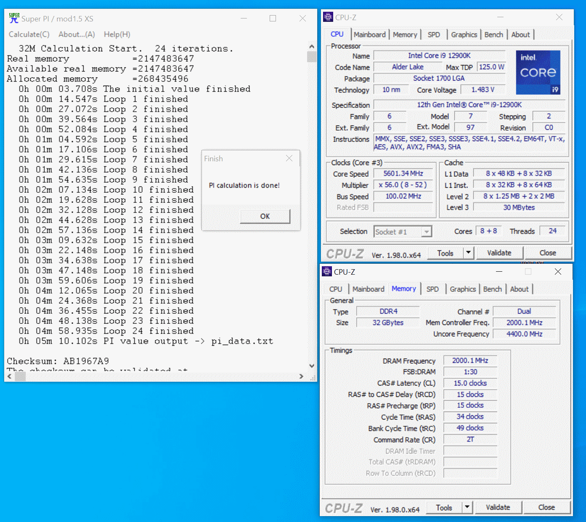Click the memory Size value 32 GBytes
The image size is (586, 522).
(x=388, y=323)
